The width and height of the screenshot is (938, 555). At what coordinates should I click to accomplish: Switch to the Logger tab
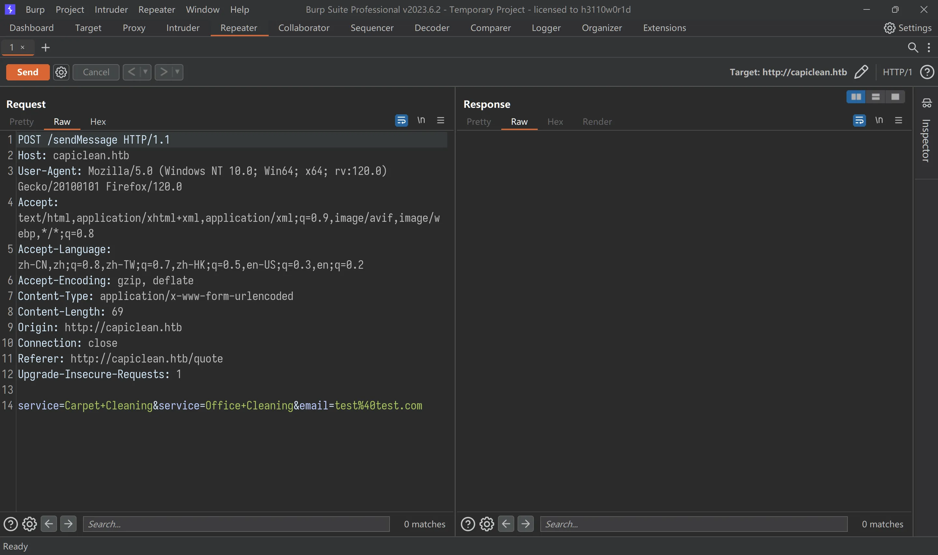click(546, 28)
